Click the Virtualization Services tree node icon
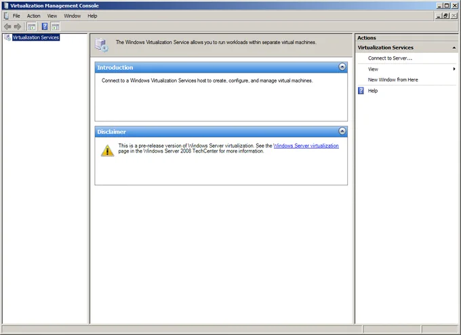 point(8,37)
